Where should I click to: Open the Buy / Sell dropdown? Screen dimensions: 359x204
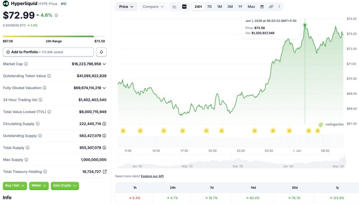tap(15, 185)
